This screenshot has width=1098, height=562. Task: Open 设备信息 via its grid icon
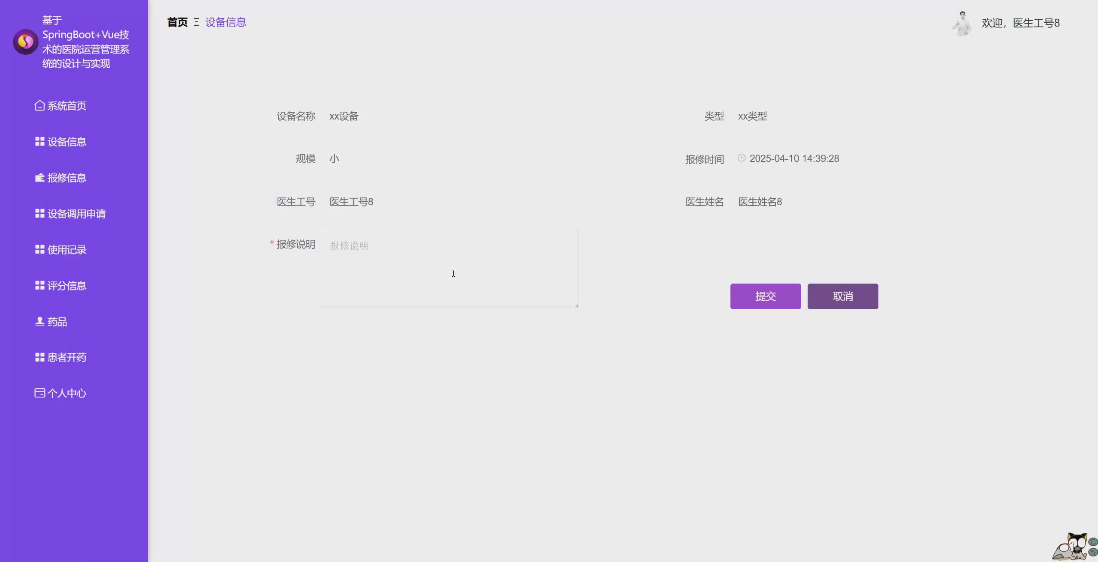click(39, 141)
